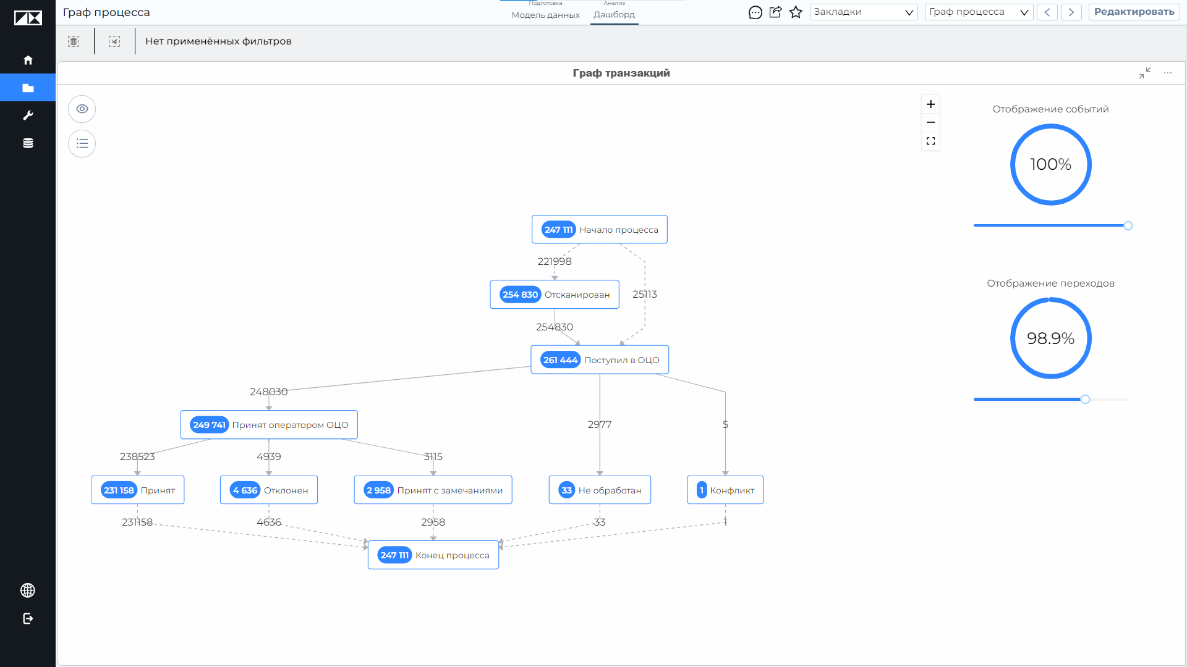Click the share export icon

(775, 12)
